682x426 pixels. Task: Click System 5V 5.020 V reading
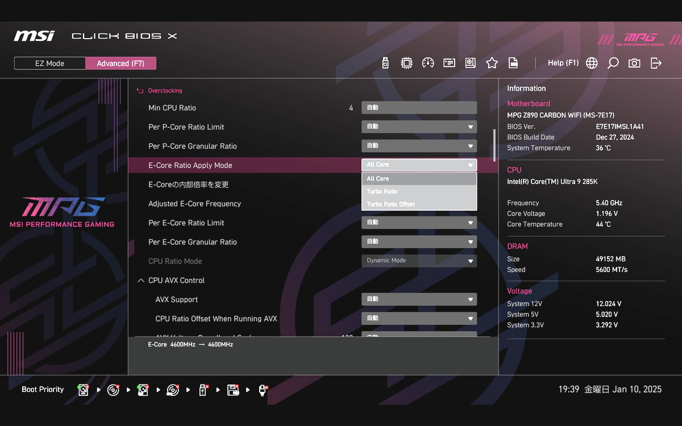pyautogui.click(x=606, y=315)
